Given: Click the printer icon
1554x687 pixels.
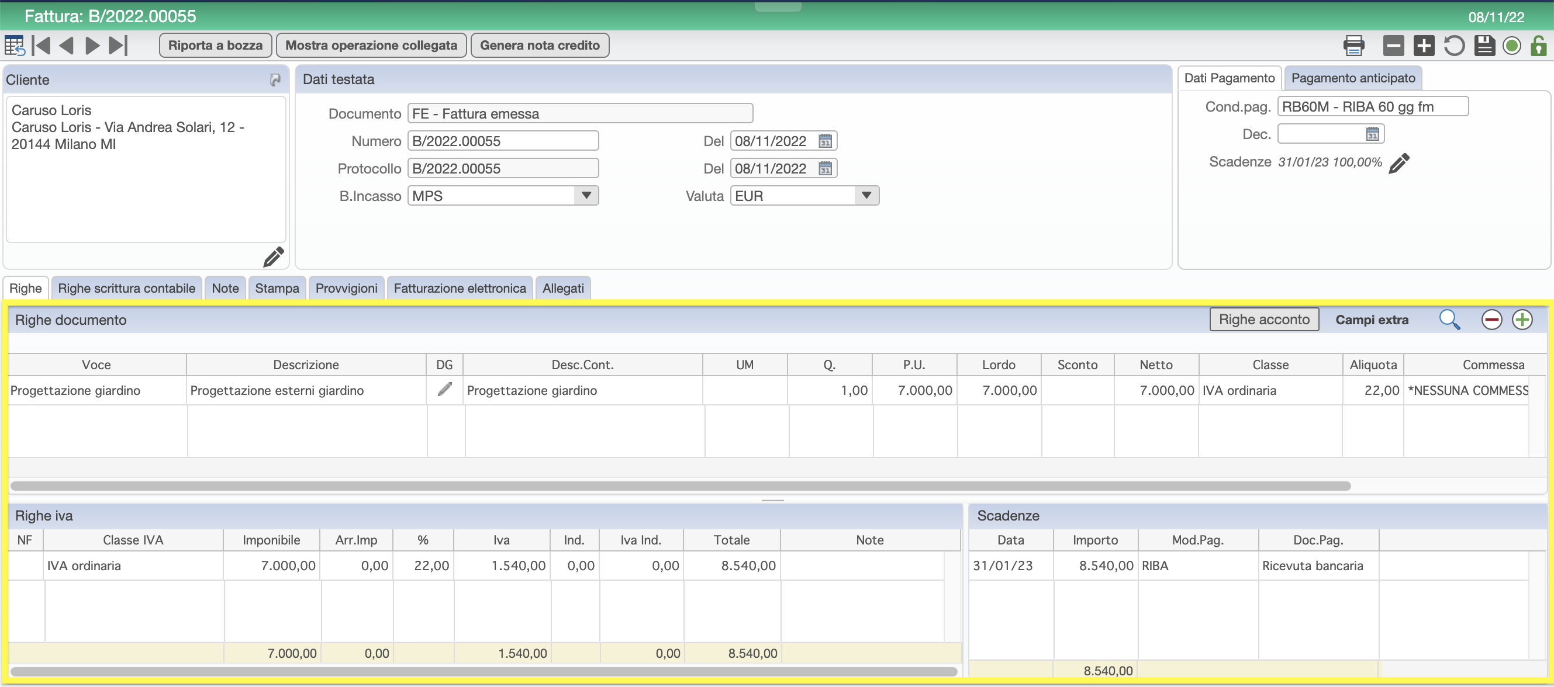Looking at the screenshot, I should tap(1353, 46).
